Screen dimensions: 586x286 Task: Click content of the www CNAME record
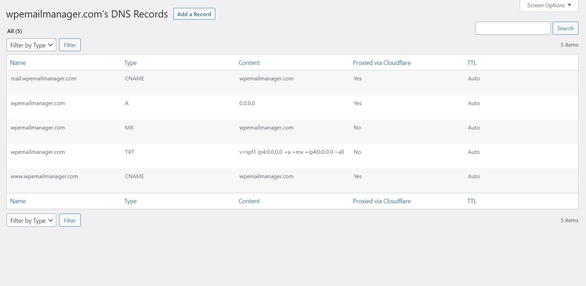[266, 176]
